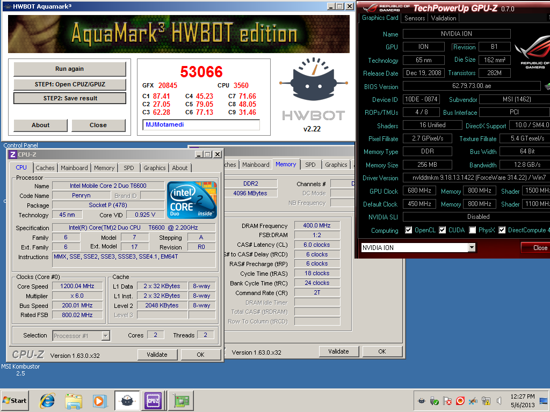Image resolution: width=550 pixels, height=412 pixels.
Task: Click Validate in the front CPU-Z window
Action: [157, 355]
